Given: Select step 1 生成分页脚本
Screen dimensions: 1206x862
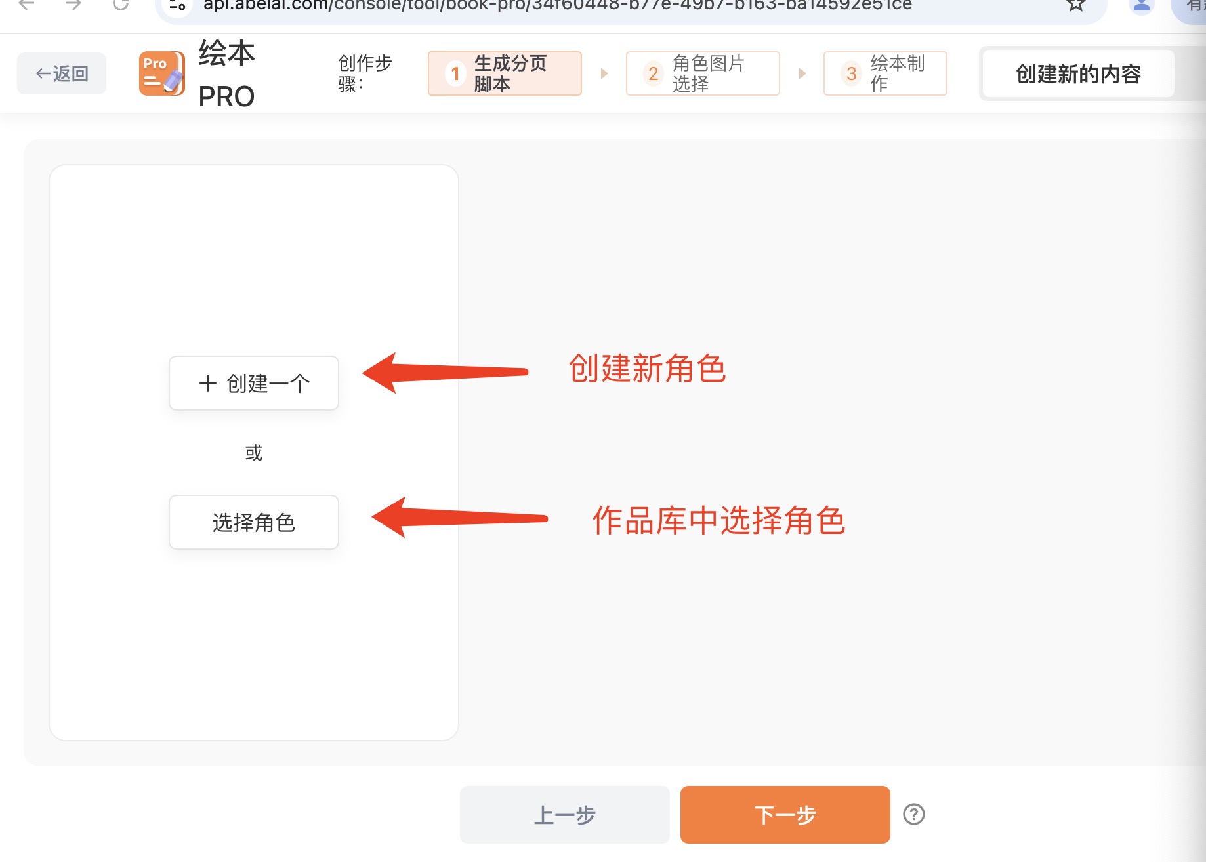Looking at the screenshot, I should (x=505, y=73).
